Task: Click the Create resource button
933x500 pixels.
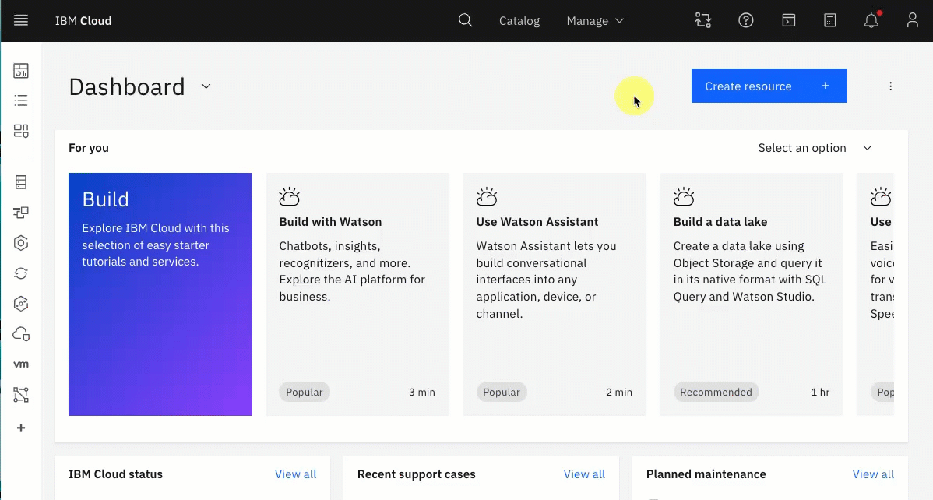Action: (x=769, y=86)
